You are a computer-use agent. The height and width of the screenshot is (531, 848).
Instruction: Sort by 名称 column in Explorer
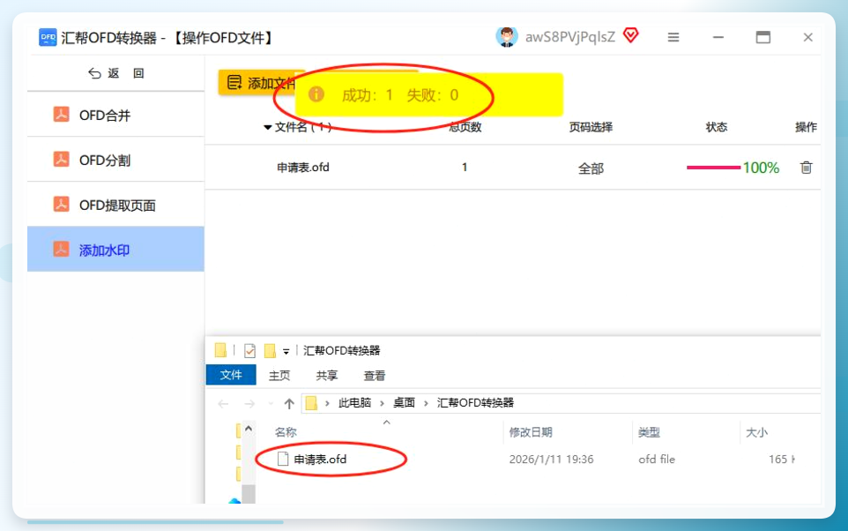(286, 432)
